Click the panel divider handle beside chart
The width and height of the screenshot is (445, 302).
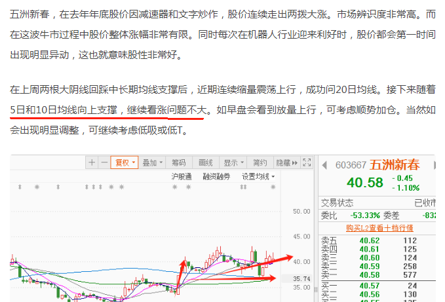click(316, 290)
